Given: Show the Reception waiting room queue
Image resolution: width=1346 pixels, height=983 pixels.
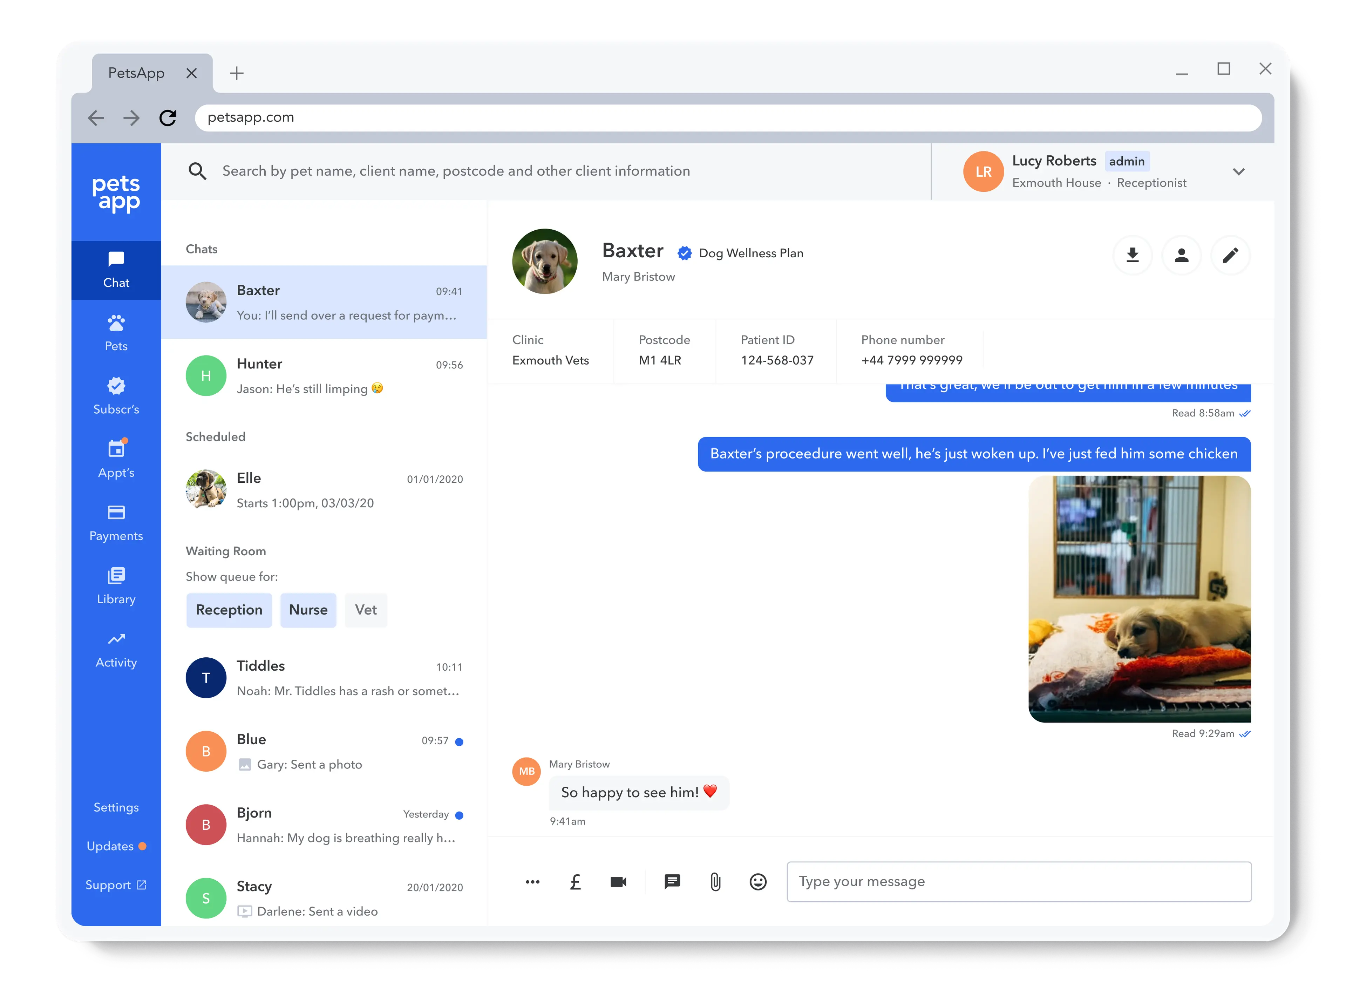Looking at the screenshot, I should tap(229, 610).
